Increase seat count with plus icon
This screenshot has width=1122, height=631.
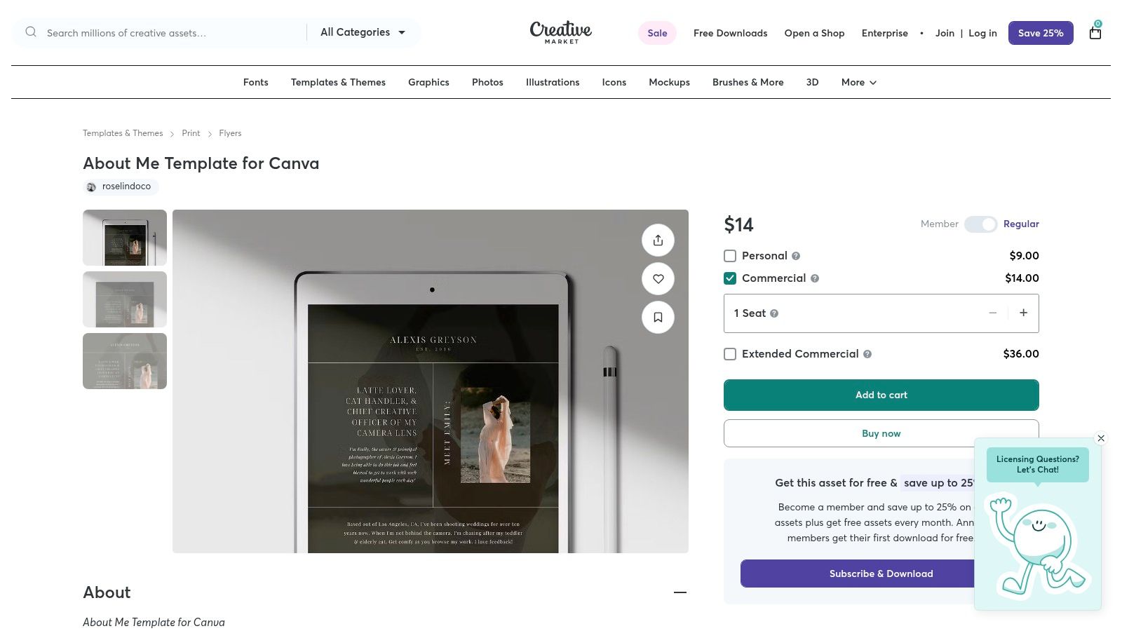(x=1023, y=313)
